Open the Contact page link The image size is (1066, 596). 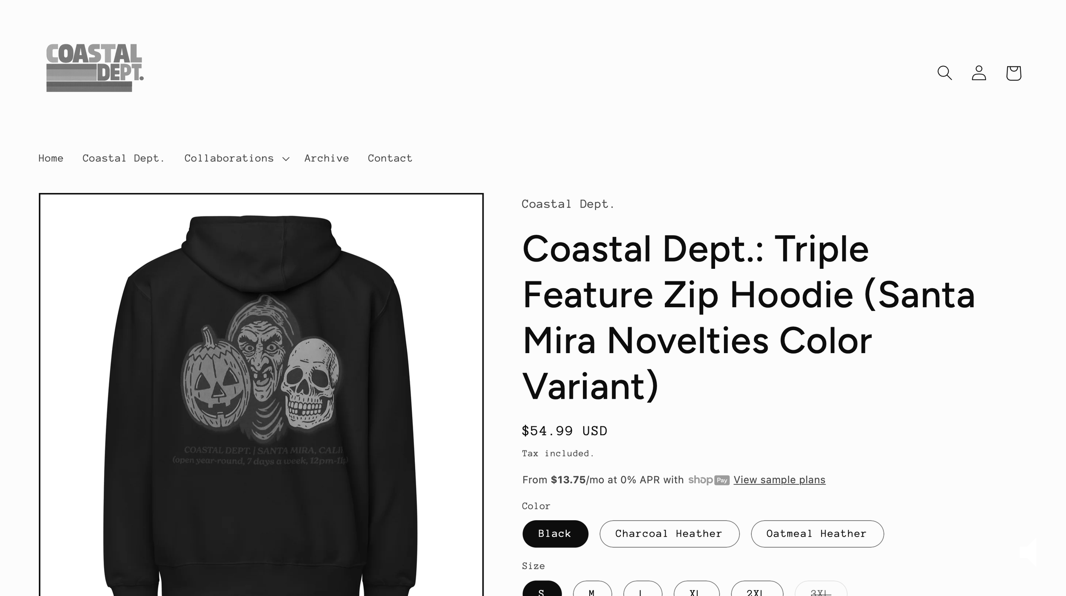tap(390, 158)
